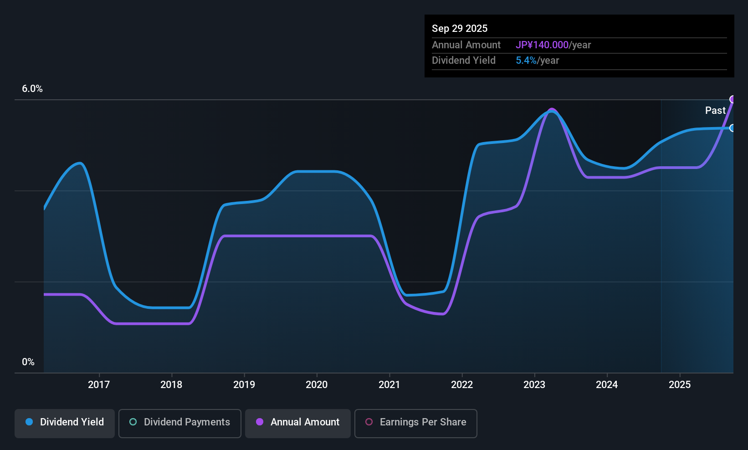Toggle the Dividend Yield series

(x=65, y=422)
